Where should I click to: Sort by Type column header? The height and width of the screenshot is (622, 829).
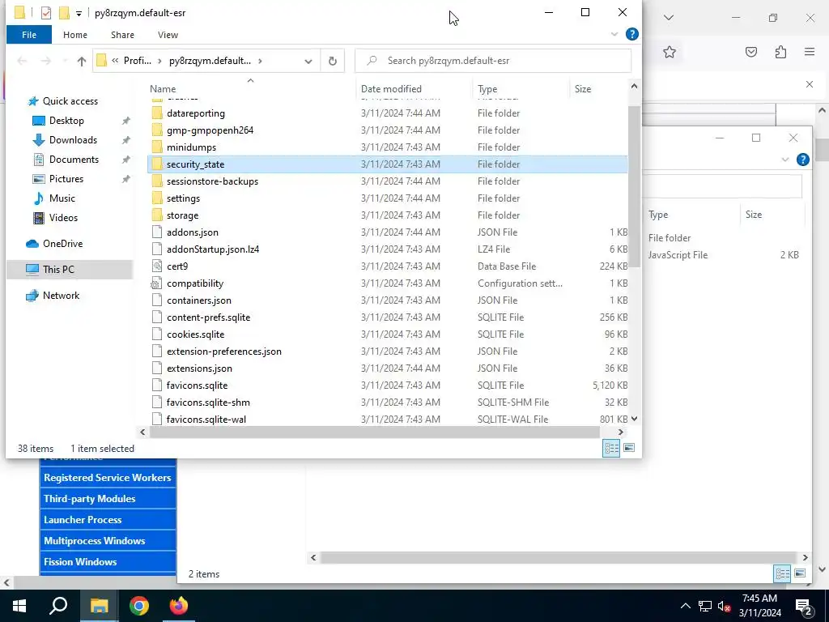click(x=487, y=89)
